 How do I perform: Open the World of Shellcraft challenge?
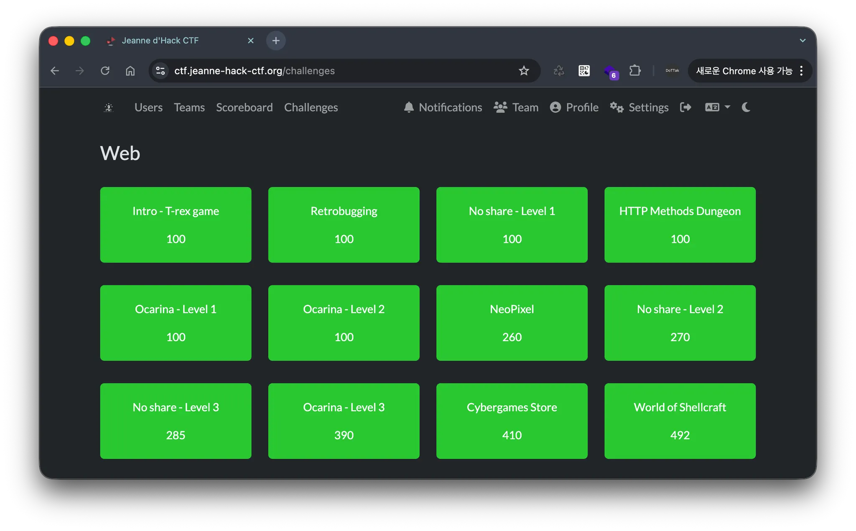[x=680, y=421]
